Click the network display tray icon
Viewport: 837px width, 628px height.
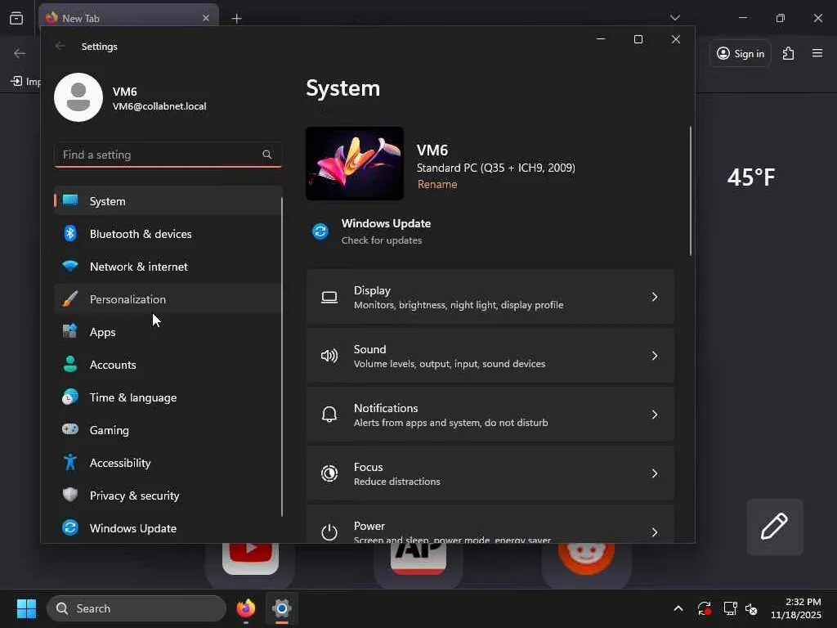(730, 608)
